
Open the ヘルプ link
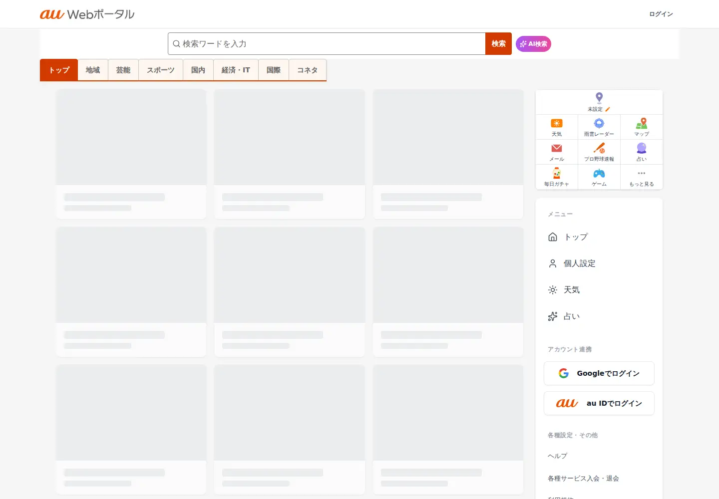(x=557, y=456)
